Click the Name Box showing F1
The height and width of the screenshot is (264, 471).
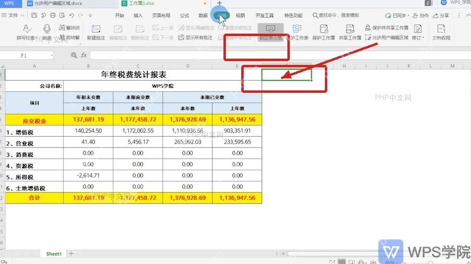click(x=25, y=55)
